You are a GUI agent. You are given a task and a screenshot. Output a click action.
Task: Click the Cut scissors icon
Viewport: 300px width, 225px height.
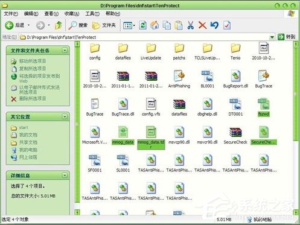[191, 25]
